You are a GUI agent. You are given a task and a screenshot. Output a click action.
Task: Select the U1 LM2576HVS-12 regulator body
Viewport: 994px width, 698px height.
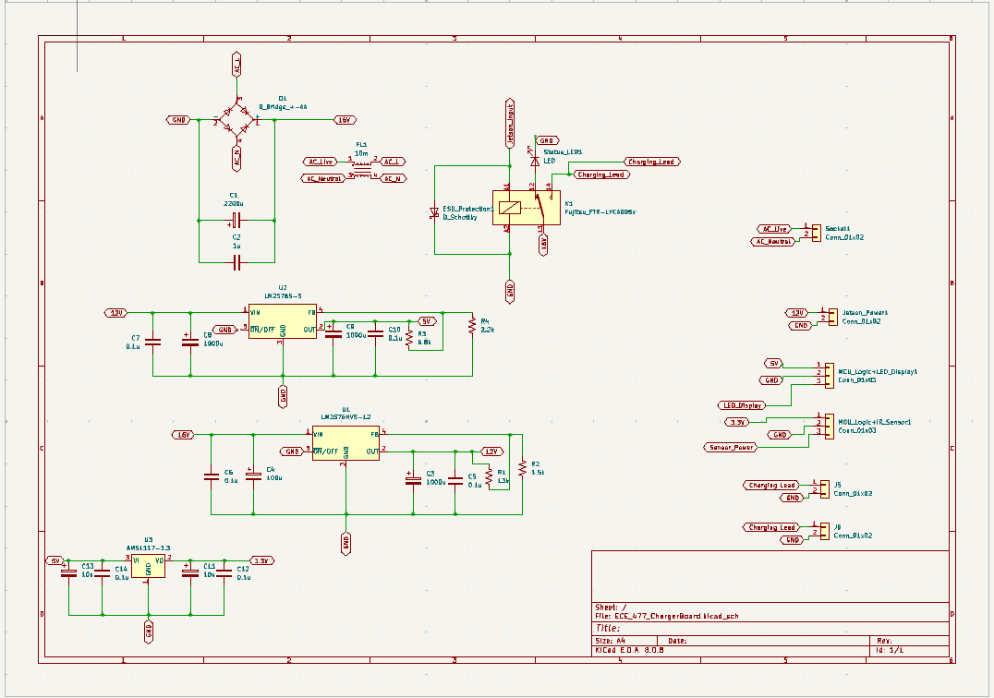tap(346, 443)
